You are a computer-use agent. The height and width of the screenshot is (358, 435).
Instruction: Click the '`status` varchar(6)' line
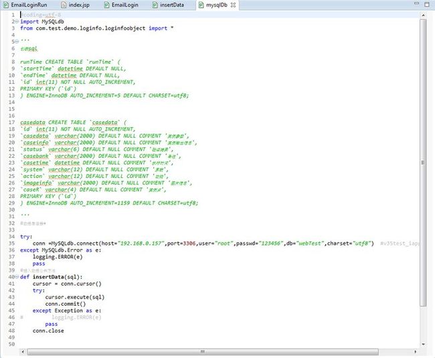tap(97, 149)
